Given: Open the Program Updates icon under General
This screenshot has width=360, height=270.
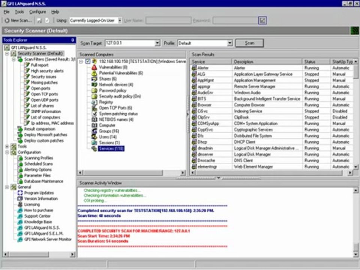Looking at the screenshot, I should (x=20, y=193).
